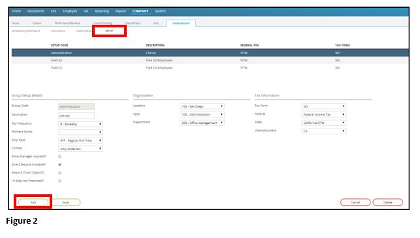This screenshot has height=238, width=420.
Task: Click the Cancel button
Action: pyautogui.click(x=355, y=202)
